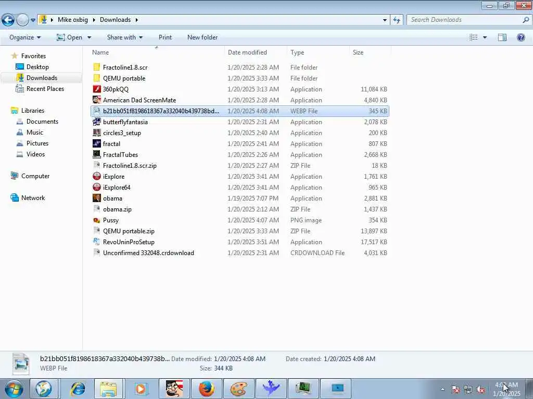Show hidden tray icons arrow
This screenshot has height=399, width=533.
point(442,390)
